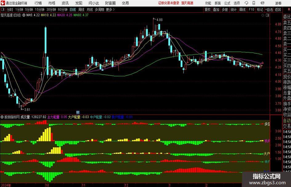Image resolution: width=291 pixels, height=187 pixels.
Task: Switch to the 周线 weekly tab
Action: pyautogui.click(x=81, y=10)
